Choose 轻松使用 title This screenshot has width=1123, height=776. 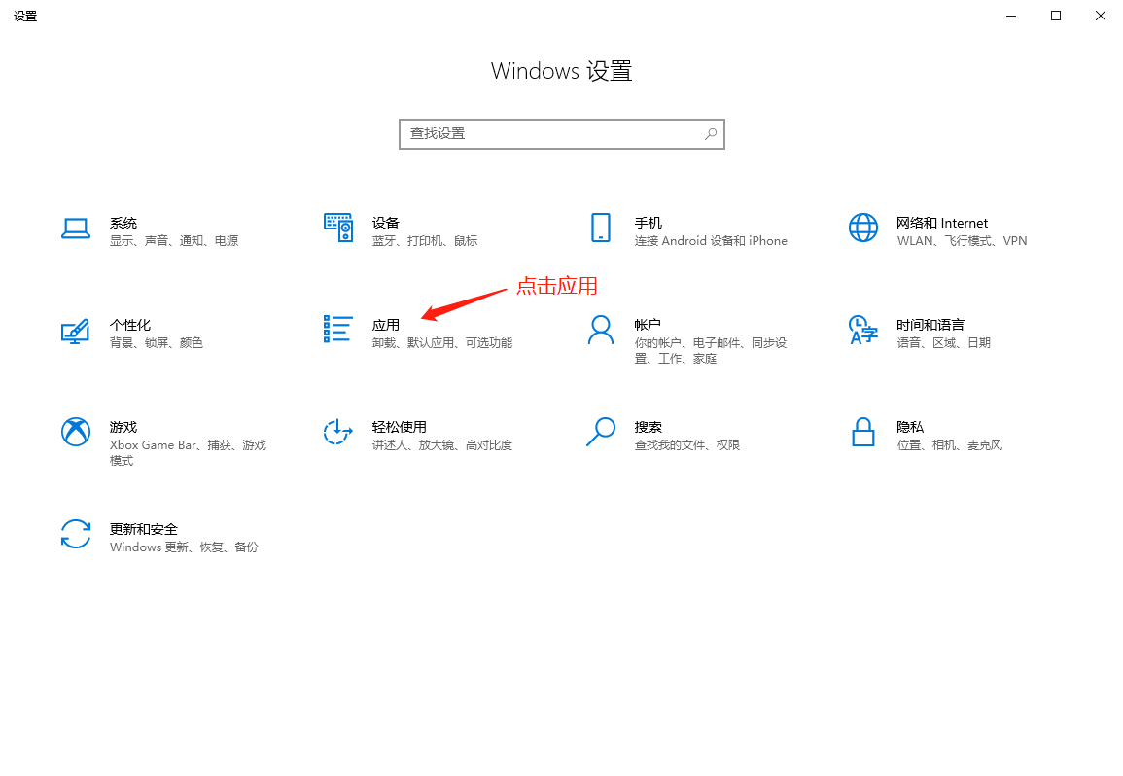pyautogui.click(x=399, y=427)
